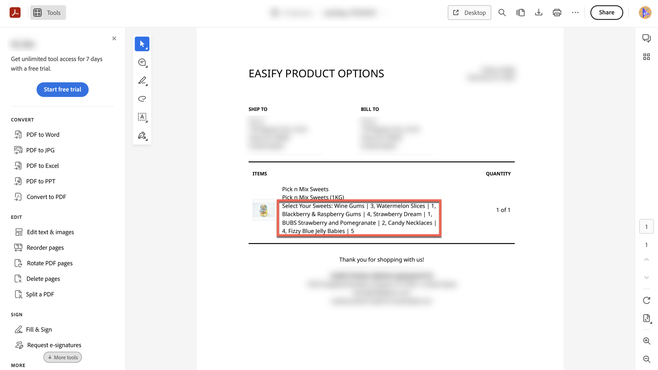Open the comments panel on the right
Screen dimensions: 658x370
click(x=647, y=38)
